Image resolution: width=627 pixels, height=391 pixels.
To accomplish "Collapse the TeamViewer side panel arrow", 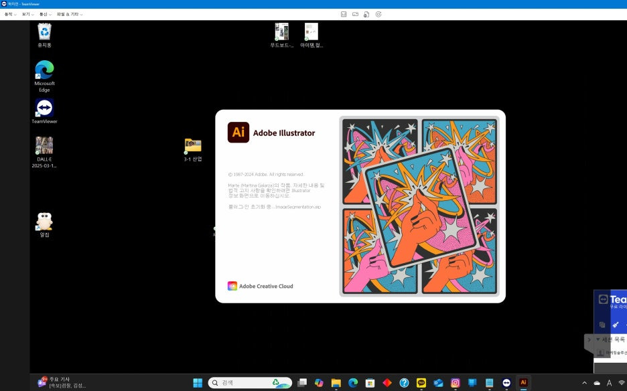I will [589, 340].
